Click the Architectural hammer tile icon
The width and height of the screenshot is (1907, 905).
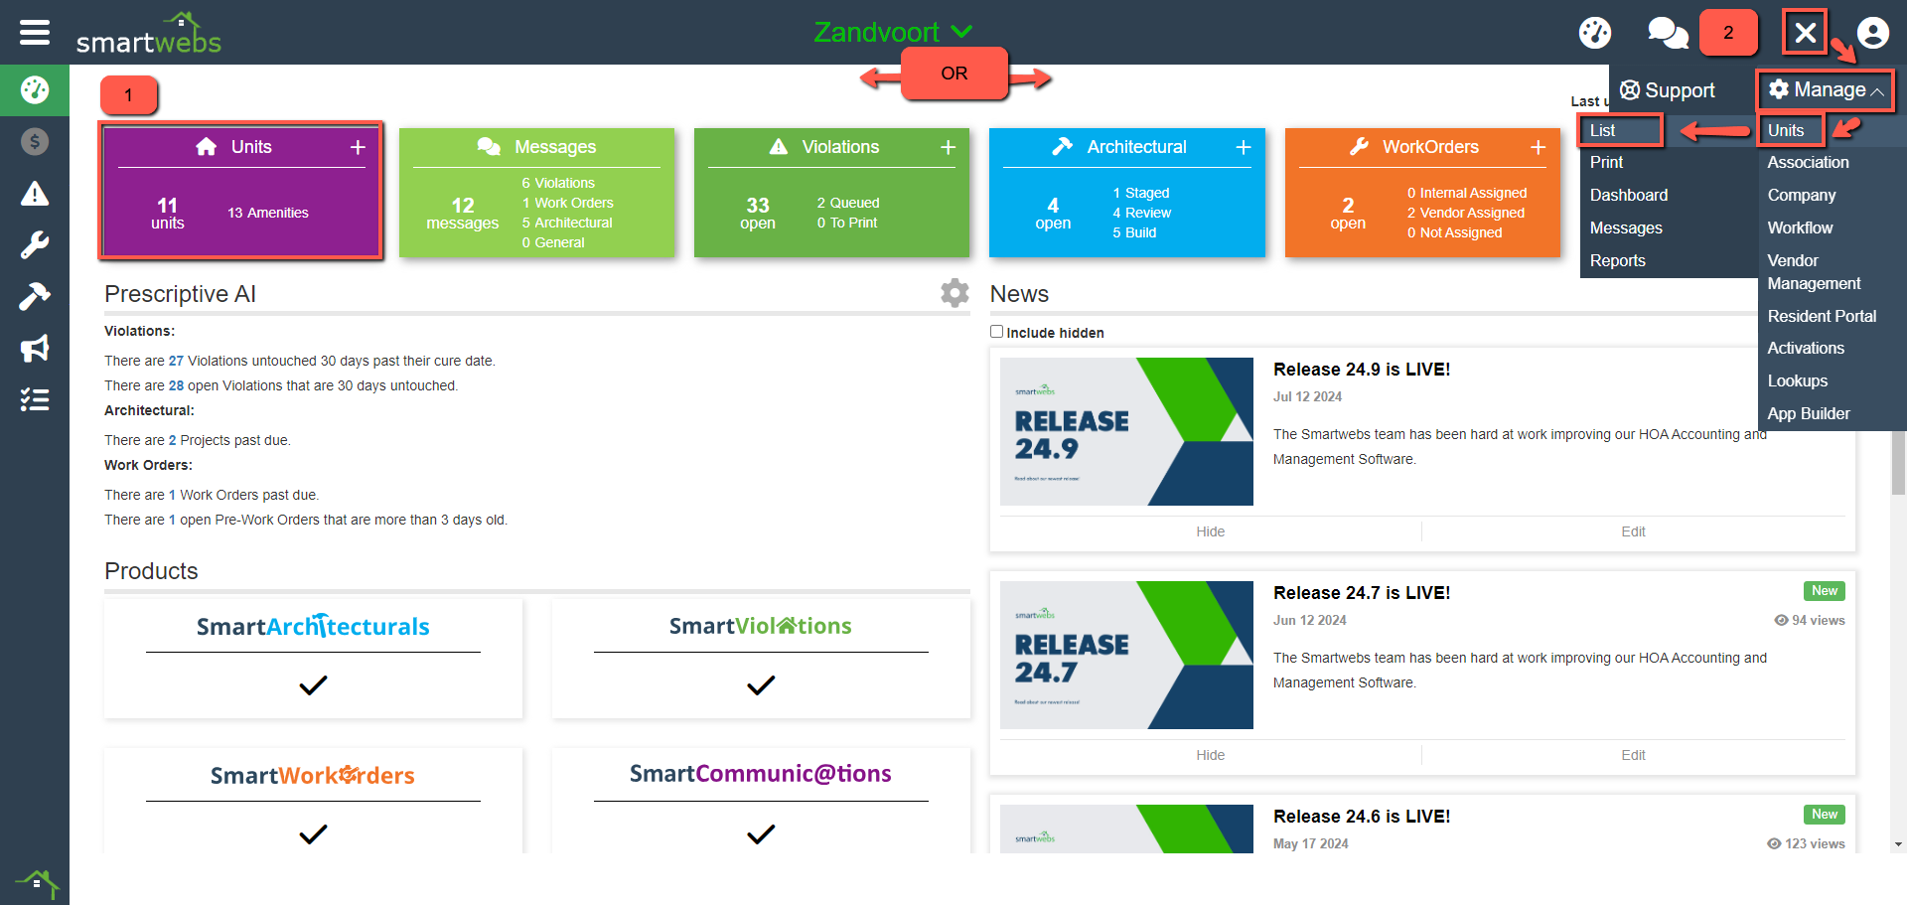pyautogui.click(x=1063, y=147)
